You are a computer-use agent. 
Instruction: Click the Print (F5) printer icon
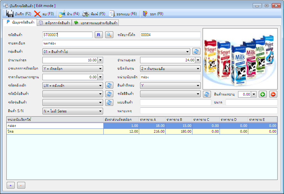click(86, 14)
